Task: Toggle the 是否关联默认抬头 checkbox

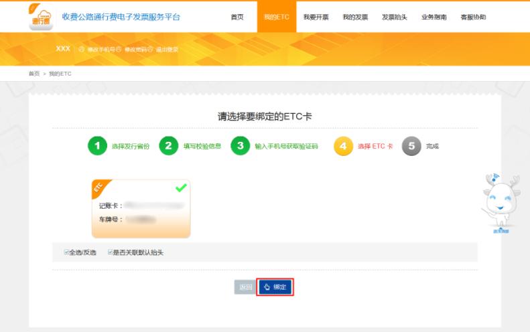Action: [x=110, y=252]
